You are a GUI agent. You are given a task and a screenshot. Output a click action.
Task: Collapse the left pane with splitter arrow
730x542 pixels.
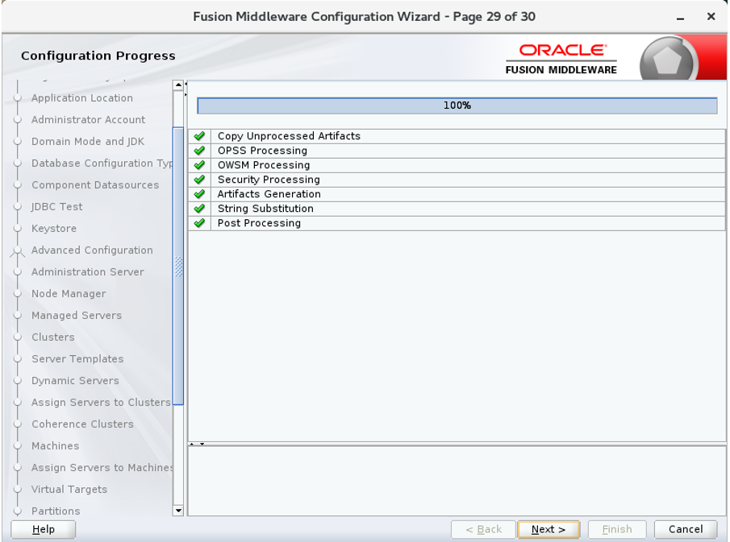(186, 85)
